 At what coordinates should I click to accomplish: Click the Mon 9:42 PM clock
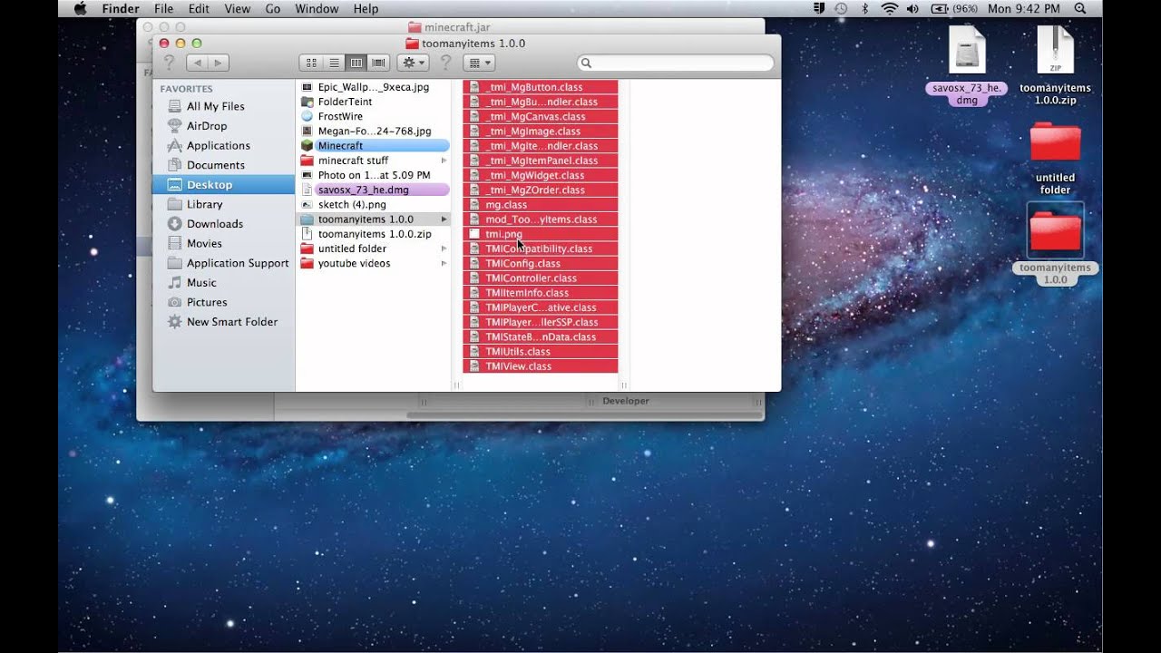coord(1024,8)
